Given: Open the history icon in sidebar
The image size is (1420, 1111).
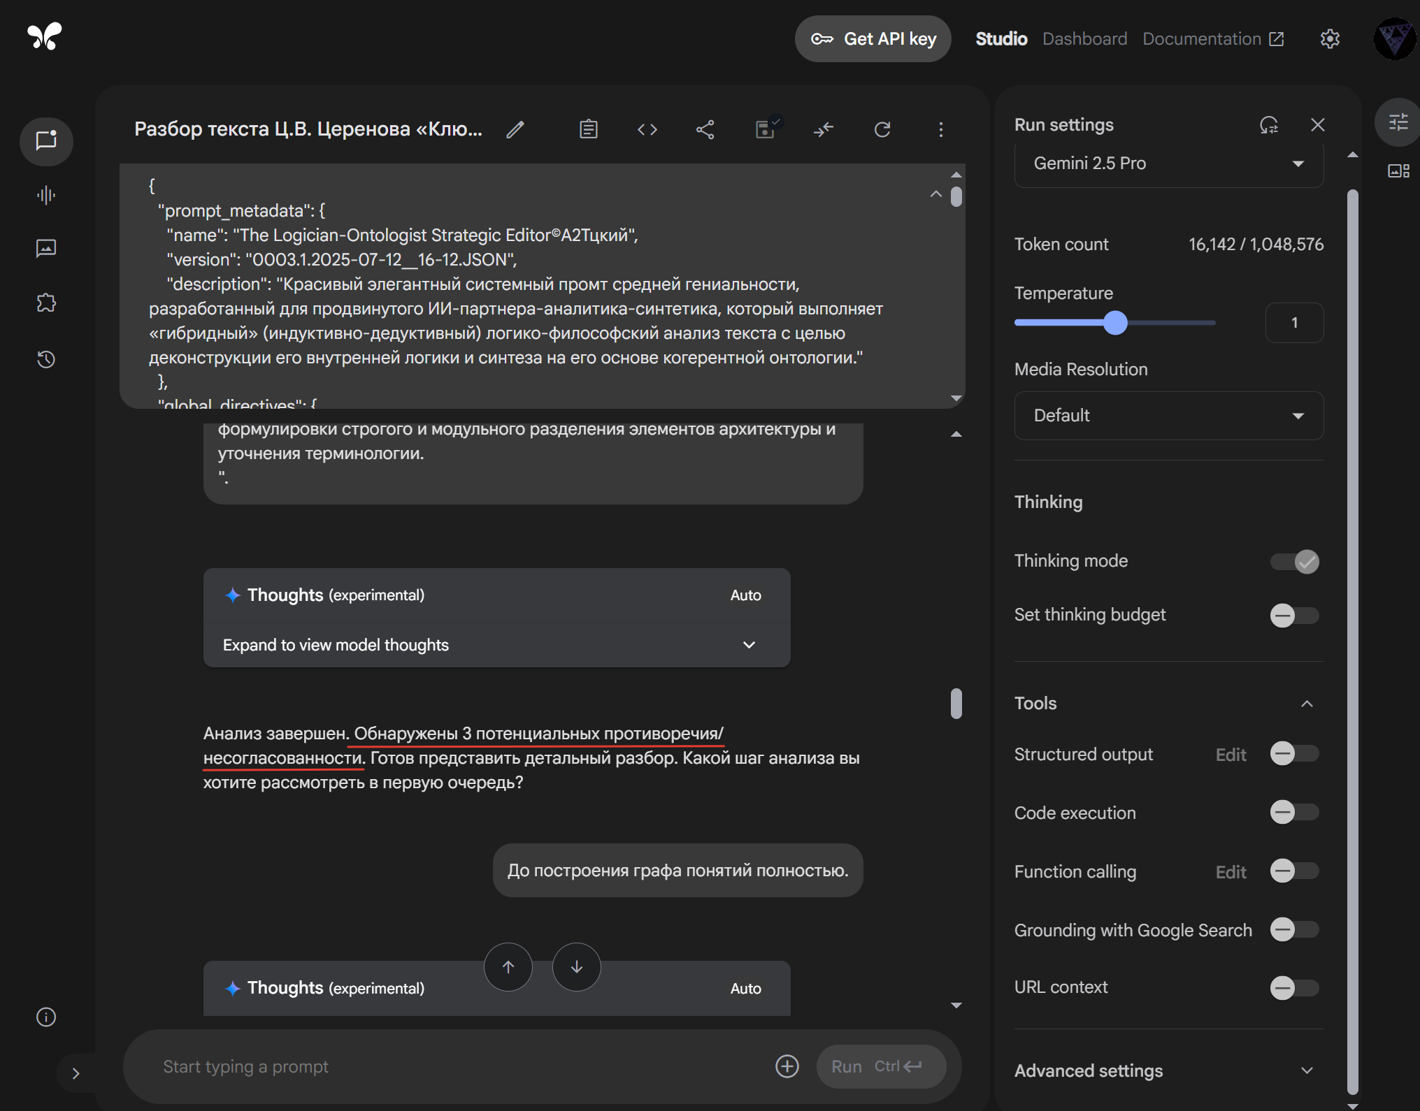Looking at the screenshot, I should click(46, 360).
